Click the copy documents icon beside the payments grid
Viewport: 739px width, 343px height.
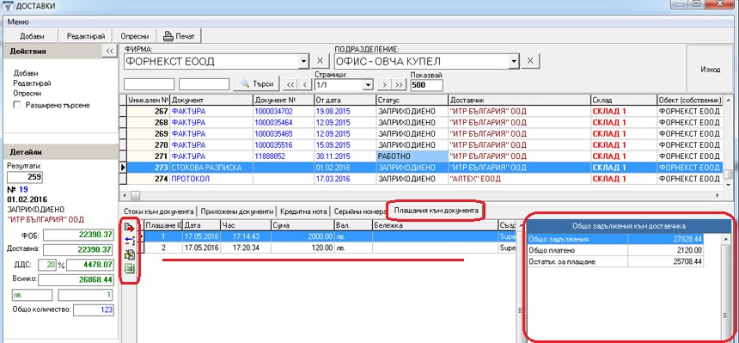point(129,255)
